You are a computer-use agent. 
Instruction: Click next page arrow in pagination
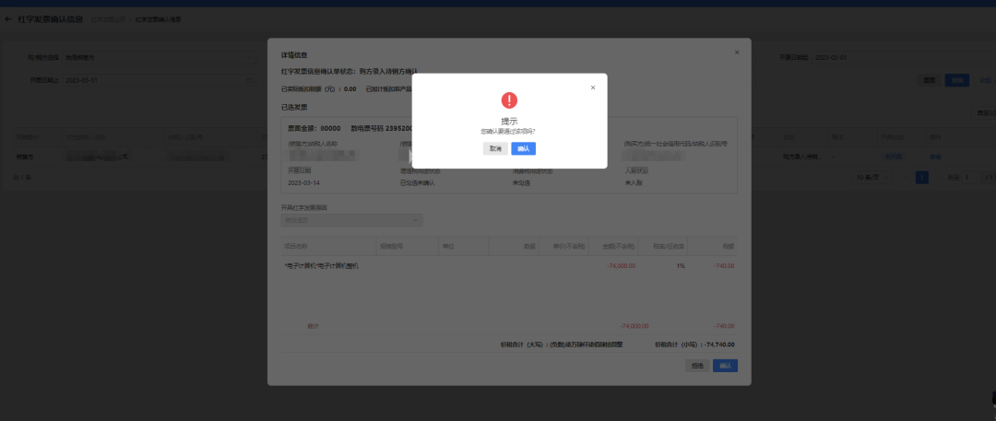(939, 178)
